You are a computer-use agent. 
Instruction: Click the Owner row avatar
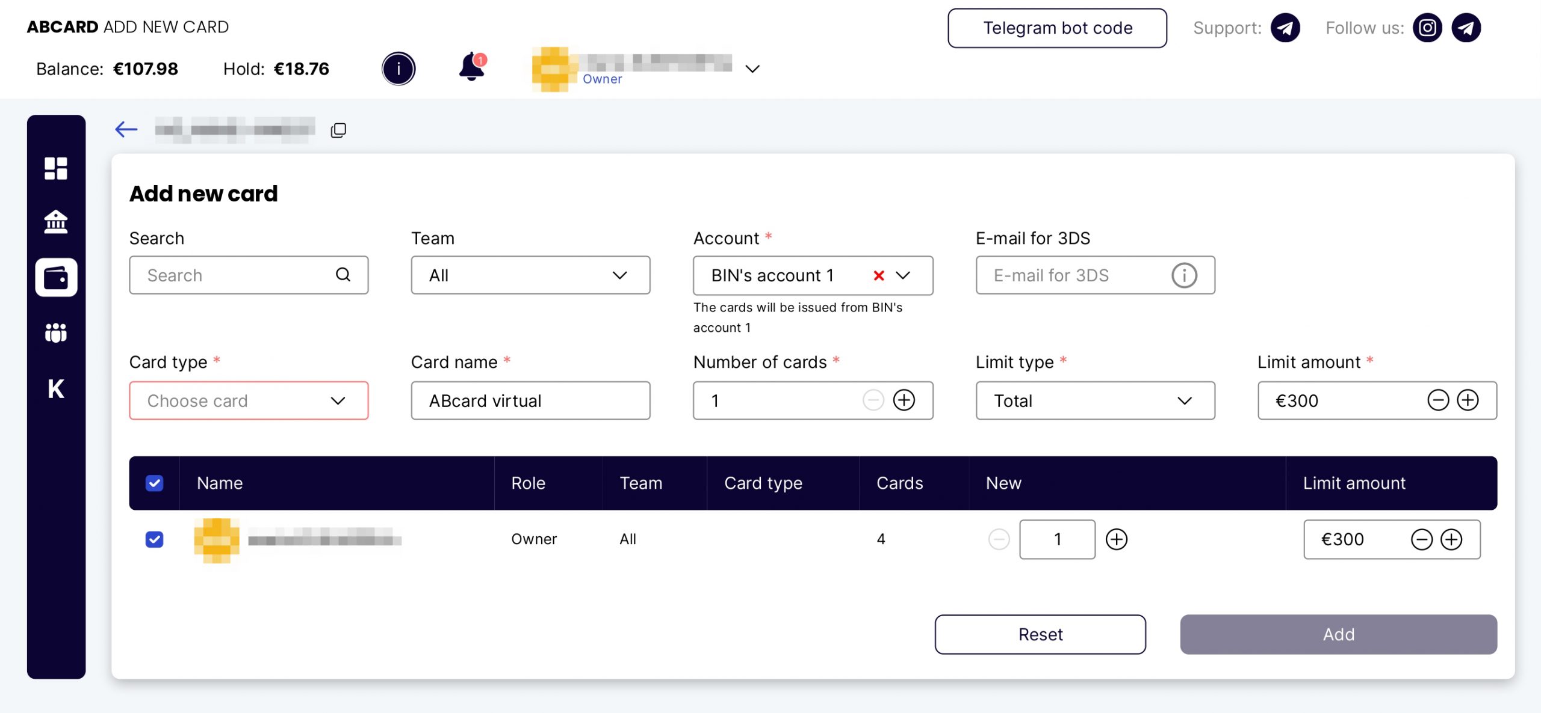click(217, 540)
